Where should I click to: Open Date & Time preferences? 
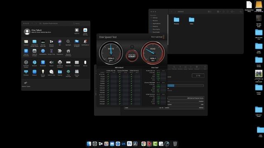coord(51,73)
